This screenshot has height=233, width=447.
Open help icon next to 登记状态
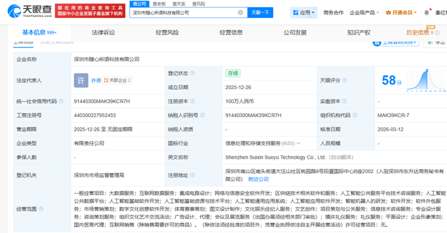193,73
